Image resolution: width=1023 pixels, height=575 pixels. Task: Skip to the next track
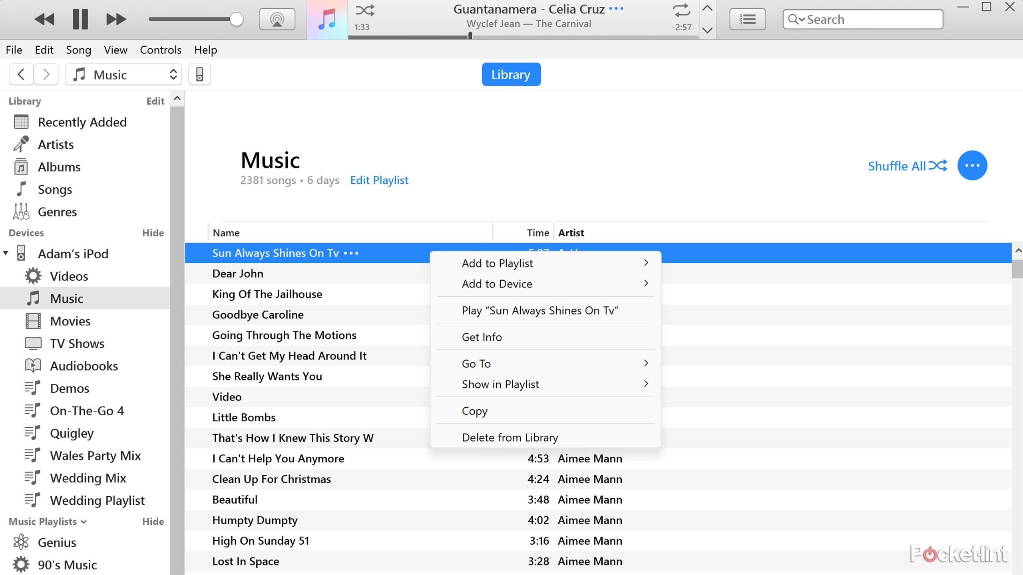click(116, 19)
